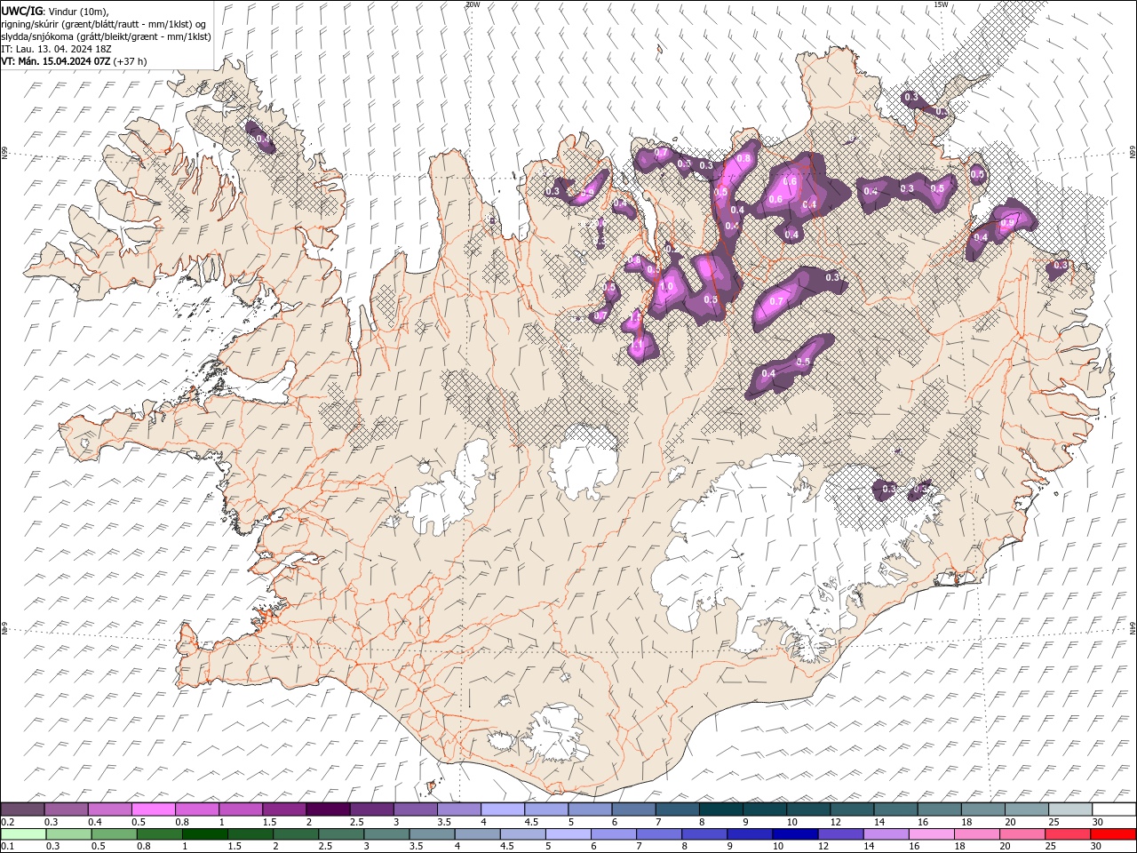Click the upper scale swatch starting at 0.4
The image size is (1137, 853).
click(109, 809)
